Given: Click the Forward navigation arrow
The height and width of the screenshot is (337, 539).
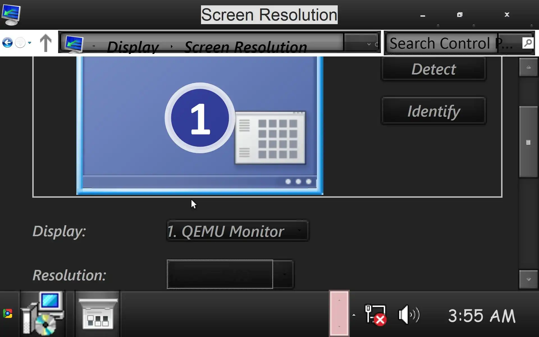Looking at the screenshot, I should 20,43.
